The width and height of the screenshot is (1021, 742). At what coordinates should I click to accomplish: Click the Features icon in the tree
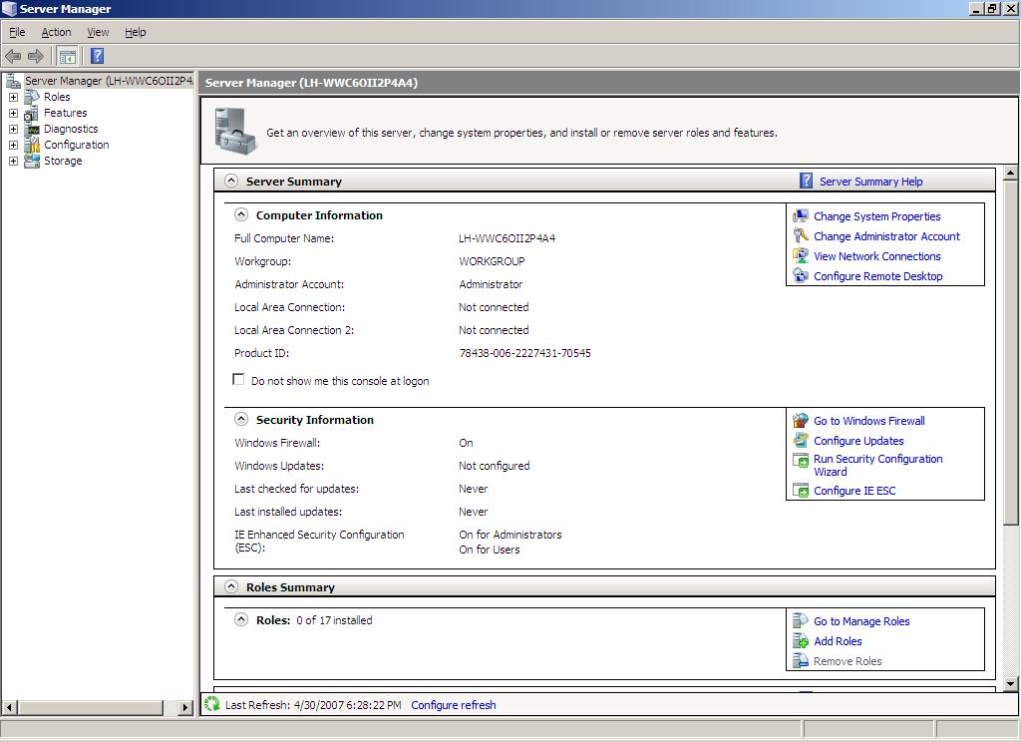point(32,113)
